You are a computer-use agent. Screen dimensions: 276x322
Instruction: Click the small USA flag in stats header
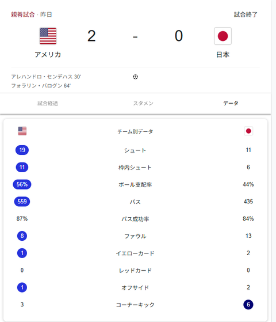22,131
